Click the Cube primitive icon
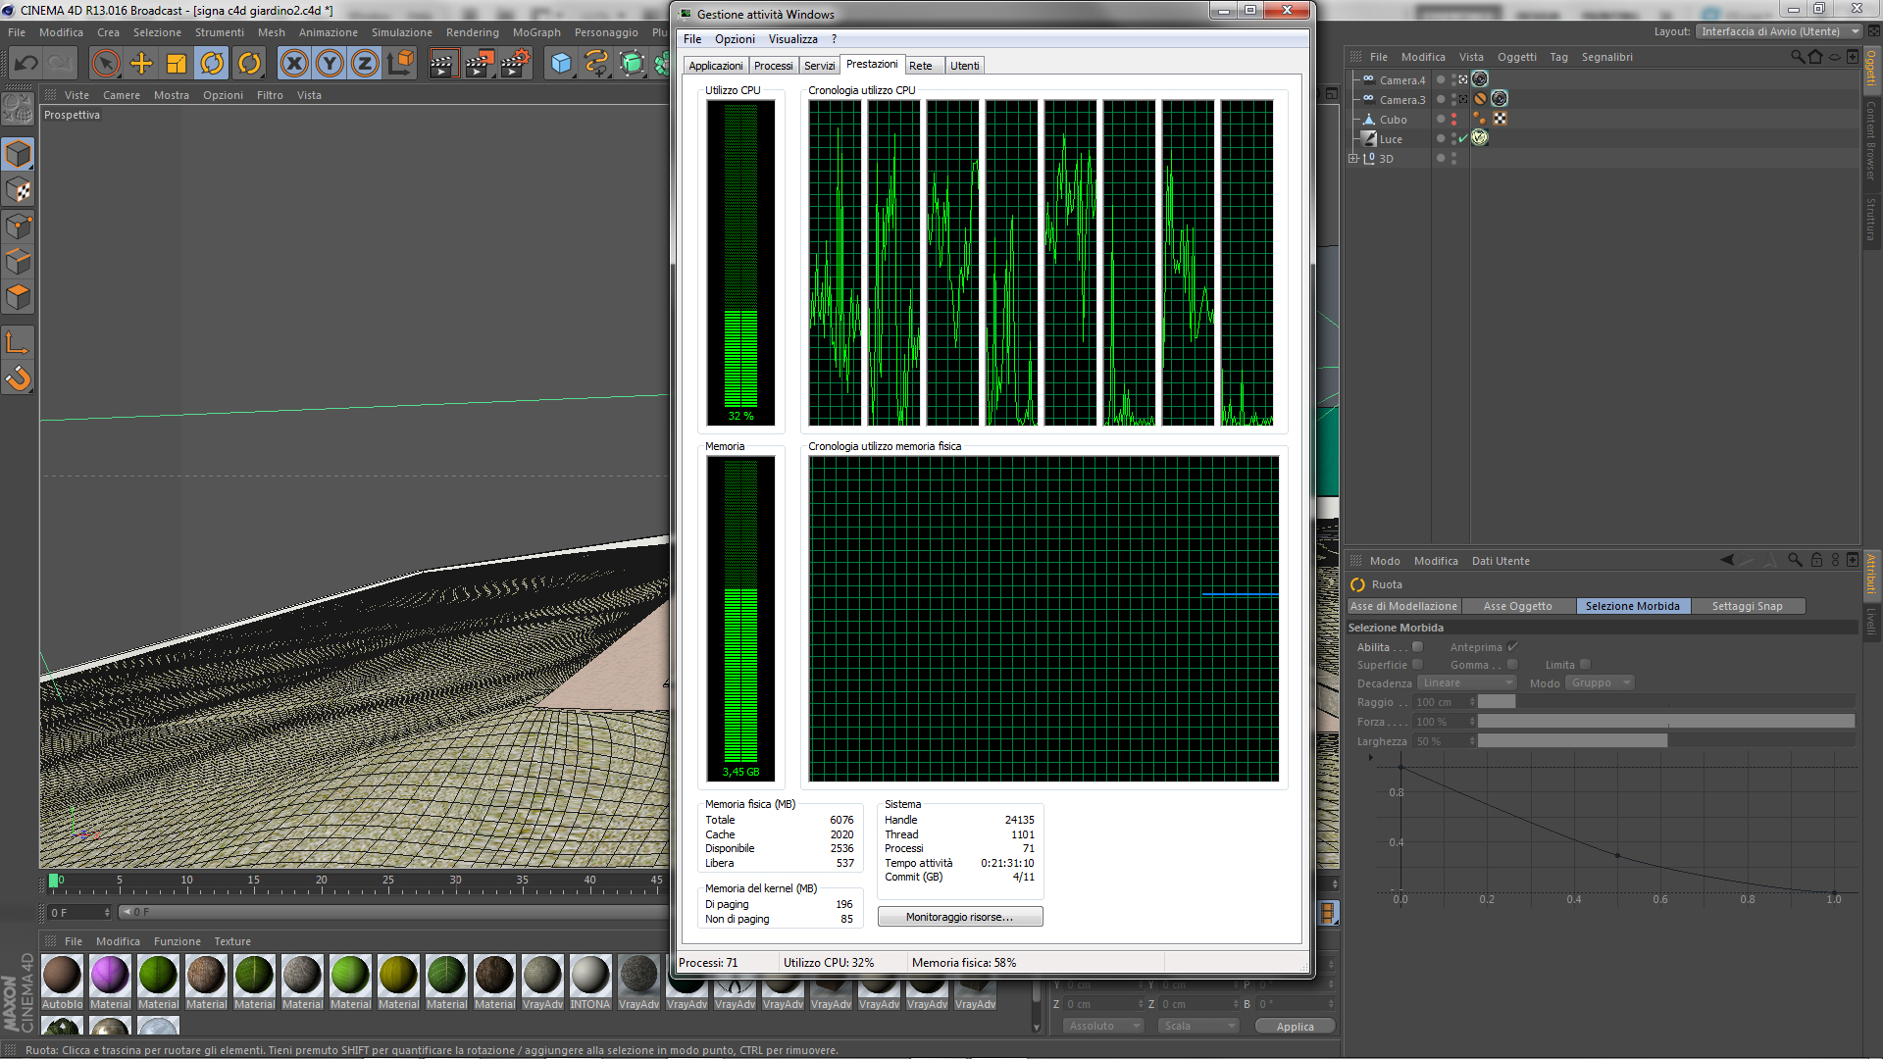This screenshot has width=1883, height=1059. coord(560,64)
